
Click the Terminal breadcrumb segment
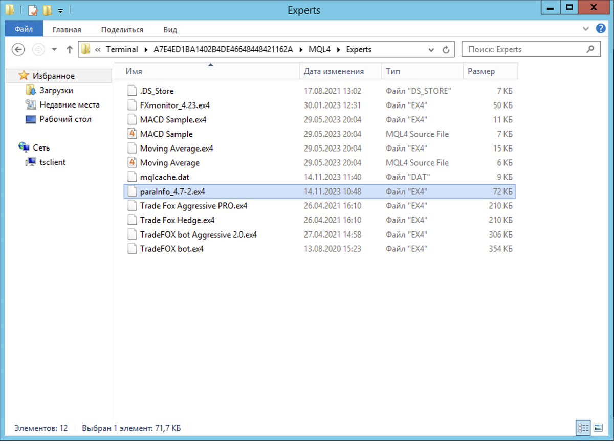[x=122, y=50]
